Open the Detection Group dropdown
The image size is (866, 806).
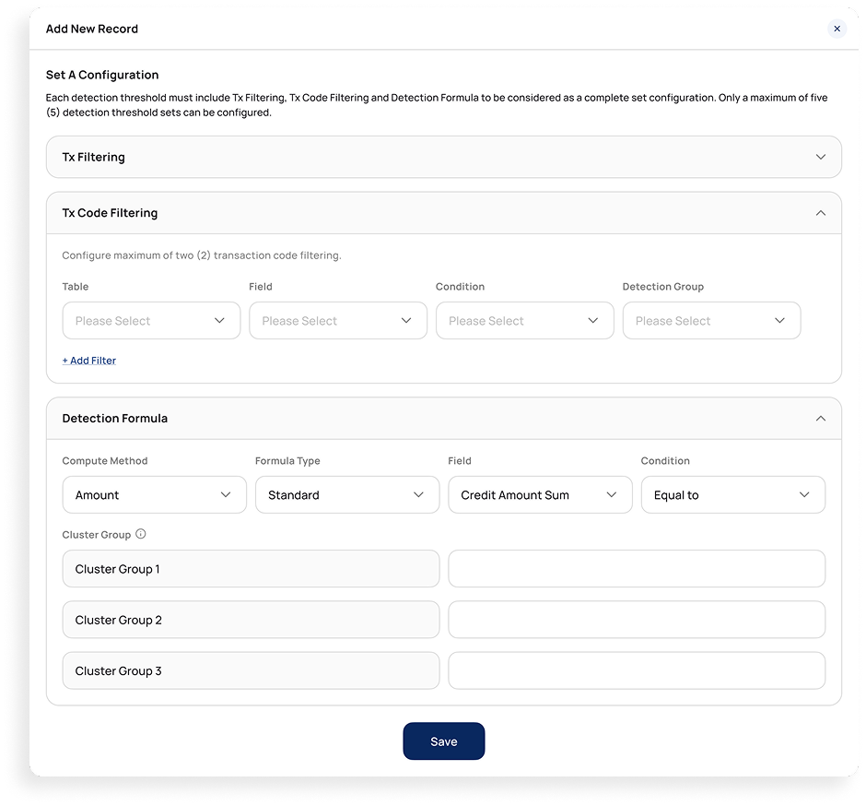(x=711, y=321)
